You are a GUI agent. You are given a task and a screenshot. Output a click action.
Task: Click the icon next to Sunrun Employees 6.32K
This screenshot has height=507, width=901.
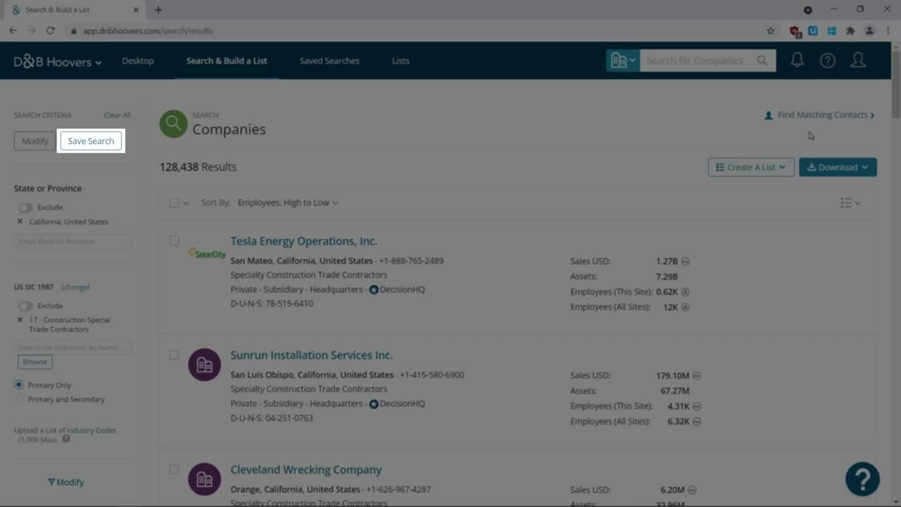pos(697,422)
